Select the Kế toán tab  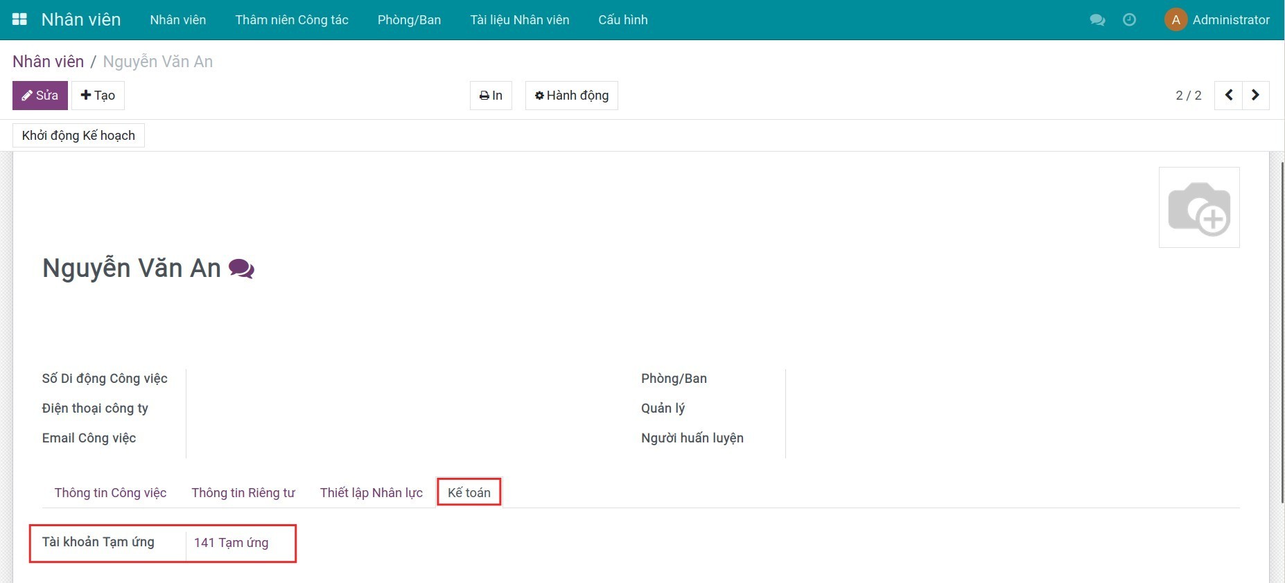[469, 493]
